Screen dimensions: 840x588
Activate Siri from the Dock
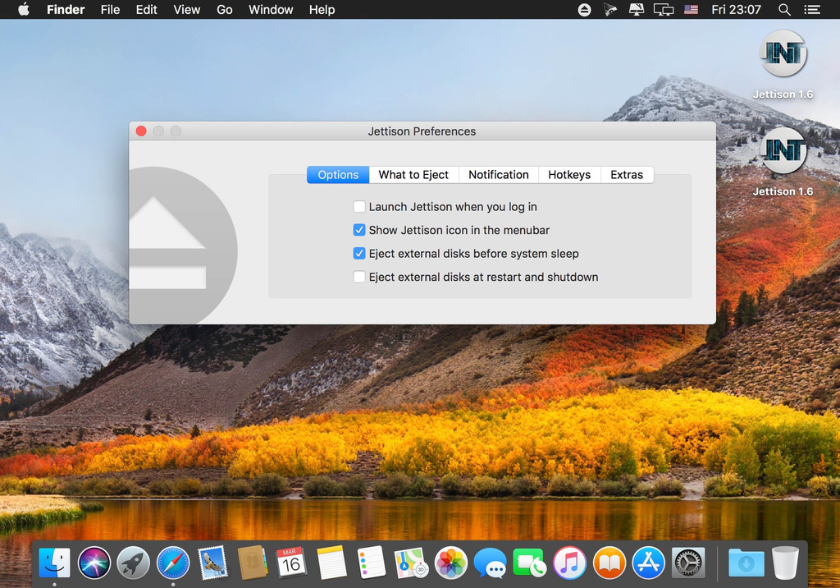94,563
